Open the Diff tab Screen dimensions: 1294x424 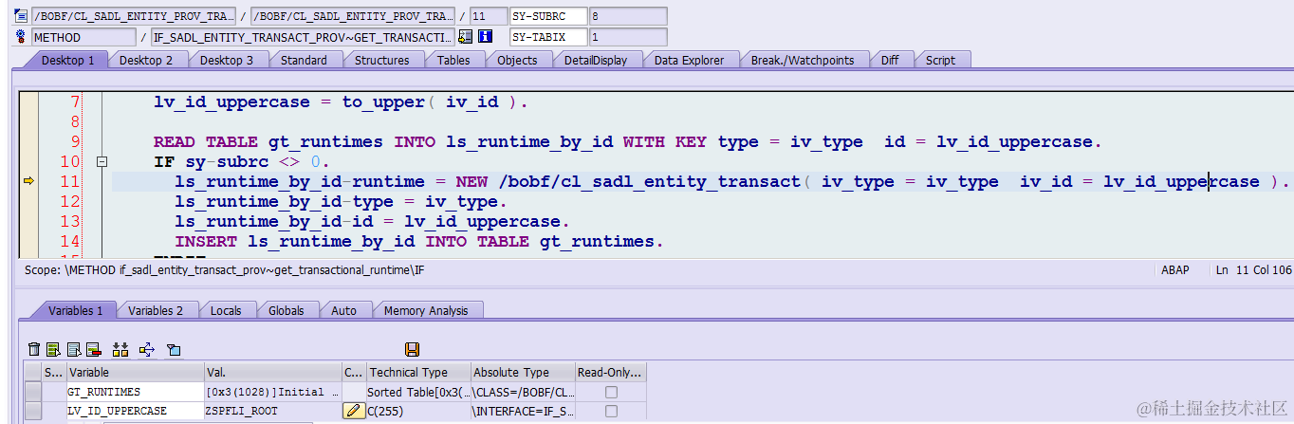pyautogui.click(x=889, y=60)
